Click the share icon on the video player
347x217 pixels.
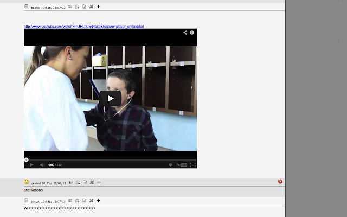click(185, 33)
